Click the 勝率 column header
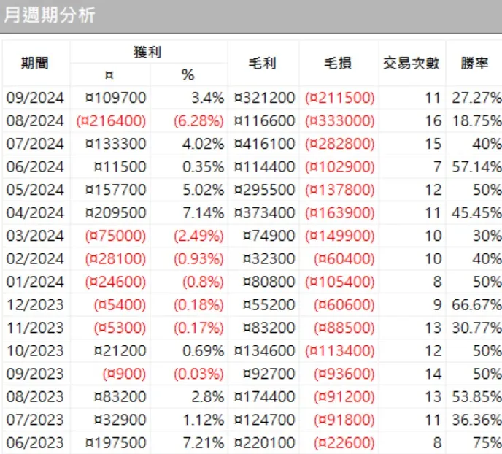This screenshot has width=502, height=454. tap(474, 63)
